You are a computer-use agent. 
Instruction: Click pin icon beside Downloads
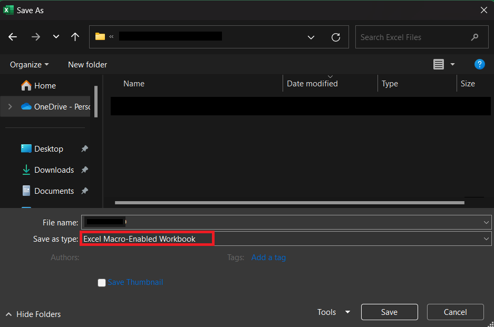coord(84,170)
